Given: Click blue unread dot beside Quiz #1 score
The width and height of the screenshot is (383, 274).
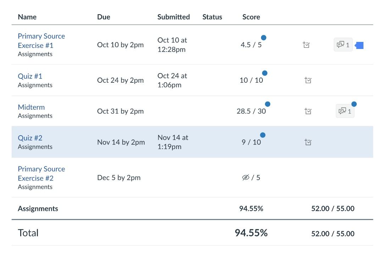Looking at the screenshot, I should 265,73.
